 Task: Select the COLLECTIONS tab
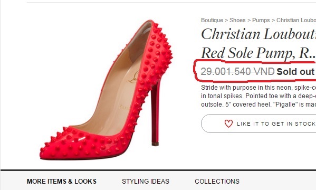point(217,182)
